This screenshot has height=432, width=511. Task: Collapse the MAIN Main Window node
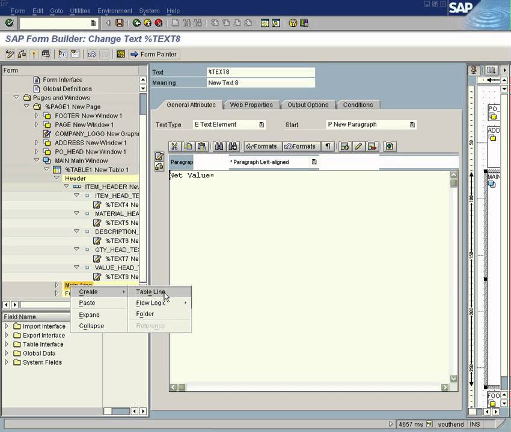pos(37,160)
